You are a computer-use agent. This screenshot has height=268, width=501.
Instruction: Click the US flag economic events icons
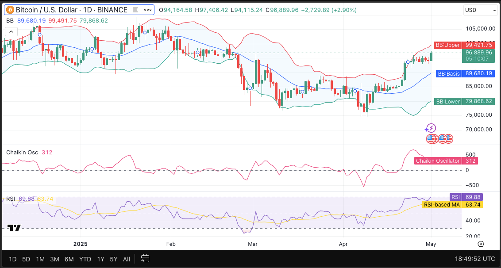[439, 138]
